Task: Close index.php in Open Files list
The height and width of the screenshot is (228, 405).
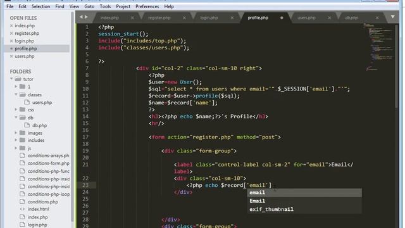Action: 11,25
